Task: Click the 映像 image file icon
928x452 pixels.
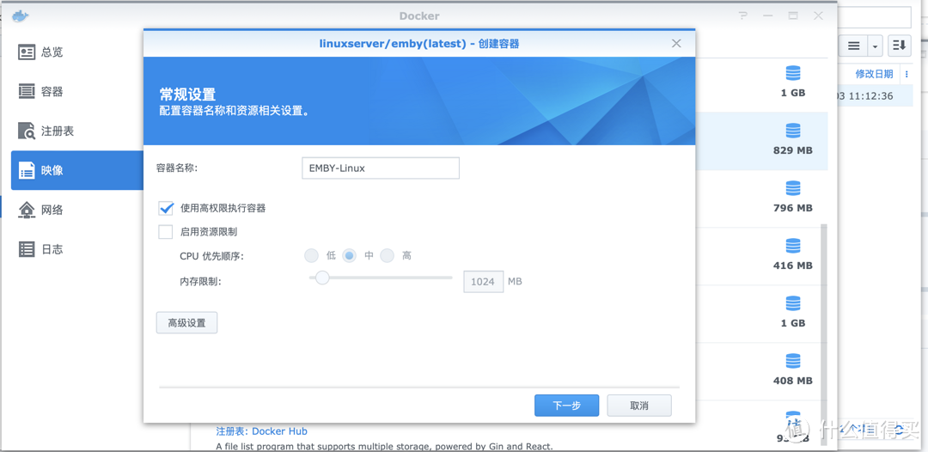Action: pos(27,170)
